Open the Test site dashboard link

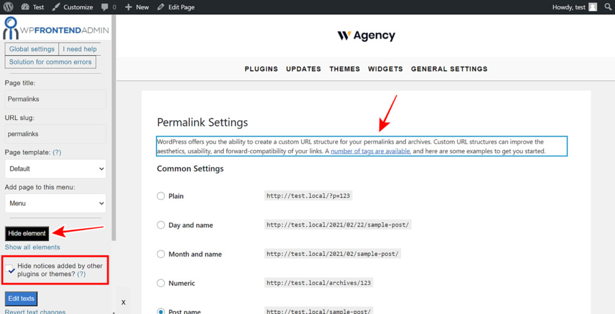pos(32,7)
